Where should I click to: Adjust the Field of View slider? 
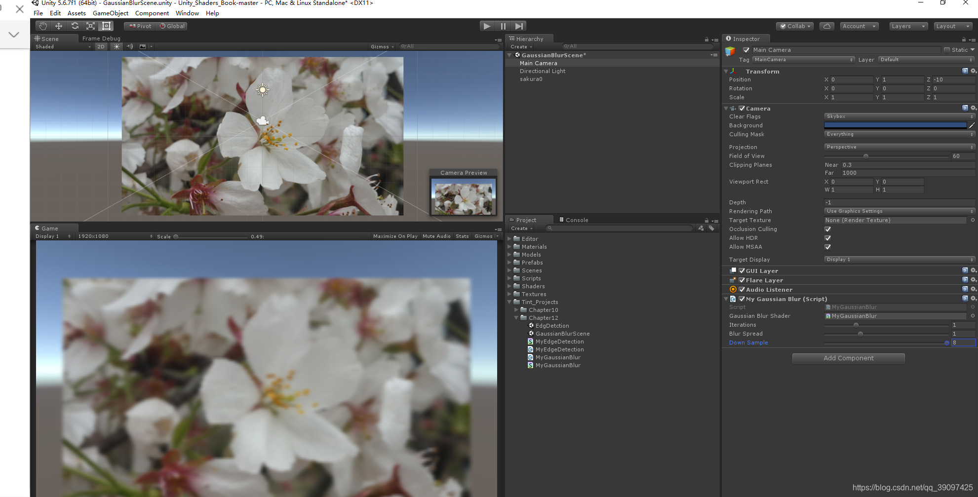tap(887, 156)
